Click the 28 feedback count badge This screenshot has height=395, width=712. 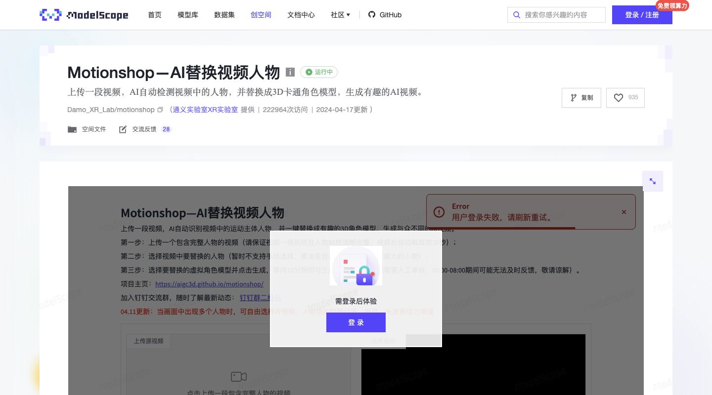click(166, 129)
